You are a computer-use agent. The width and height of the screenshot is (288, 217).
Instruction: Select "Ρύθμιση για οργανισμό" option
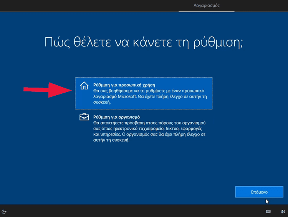(x=144, y=128)
